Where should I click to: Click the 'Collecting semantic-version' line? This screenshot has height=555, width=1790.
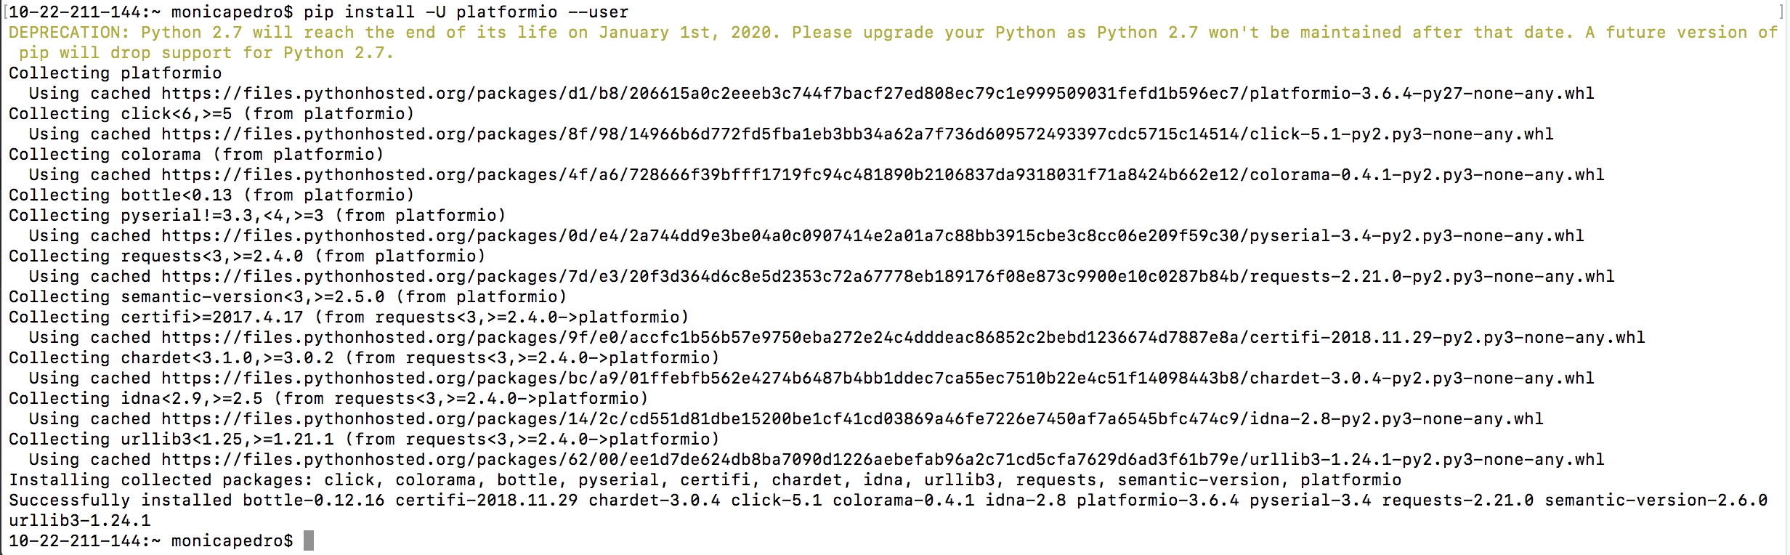point(288,297)
